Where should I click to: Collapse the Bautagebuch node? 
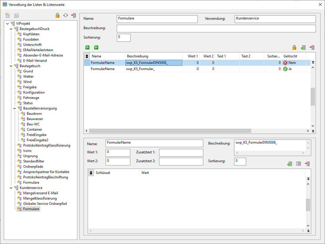pos(11,66)
